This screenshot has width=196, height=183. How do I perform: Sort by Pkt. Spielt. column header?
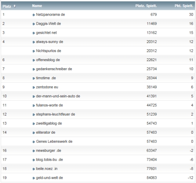click(184, 6)
